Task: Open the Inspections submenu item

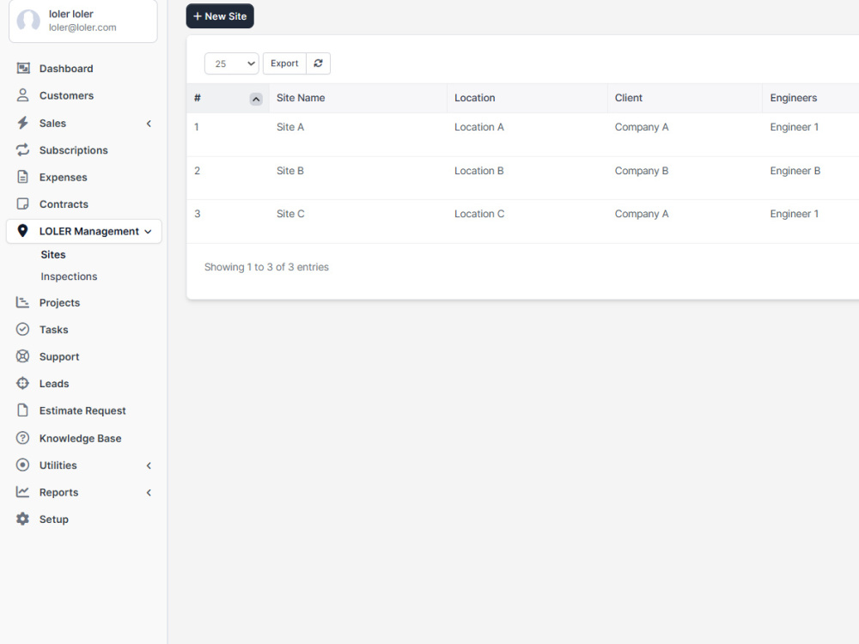Action: 69,276
